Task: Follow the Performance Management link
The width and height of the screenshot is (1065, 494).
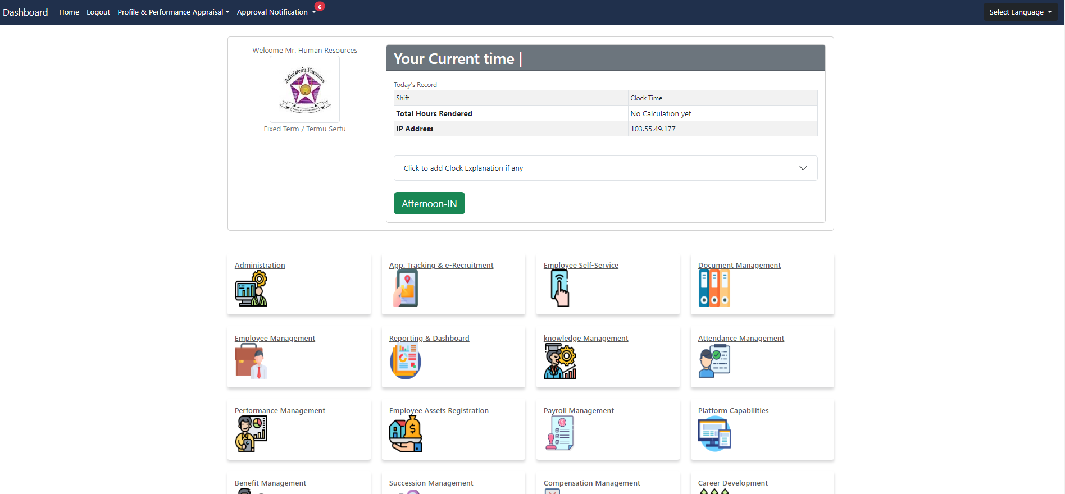Action: tap(280, 410)
